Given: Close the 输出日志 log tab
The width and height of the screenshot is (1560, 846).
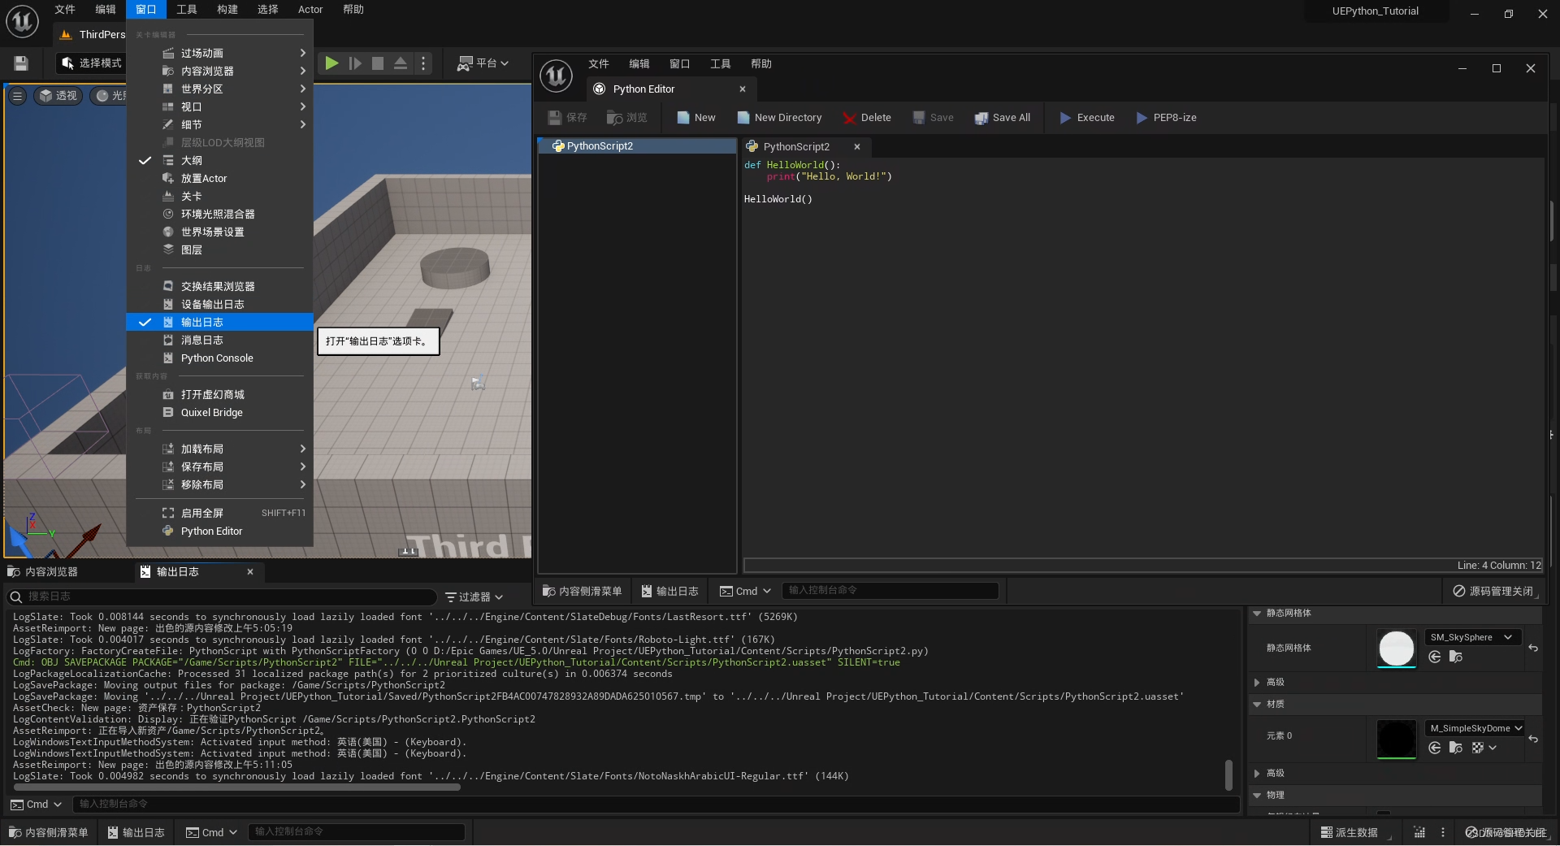Looking at the screenshot, I should [250, 572].
